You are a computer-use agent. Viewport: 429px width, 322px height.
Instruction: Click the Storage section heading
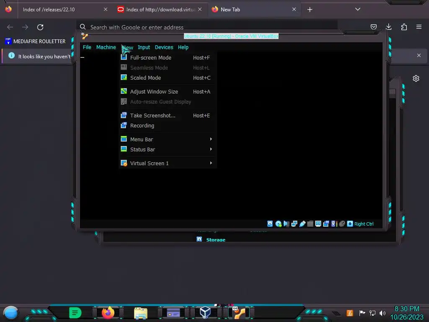tap(216, 239)
